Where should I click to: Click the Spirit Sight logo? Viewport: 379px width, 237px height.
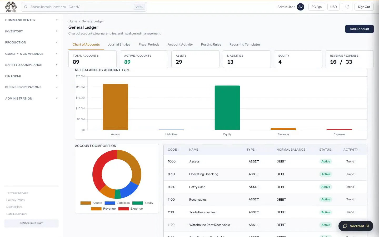click(11, 7)
